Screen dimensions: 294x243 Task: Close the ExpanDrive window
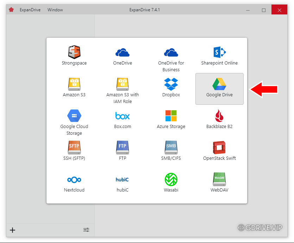(x=279, y=10)
